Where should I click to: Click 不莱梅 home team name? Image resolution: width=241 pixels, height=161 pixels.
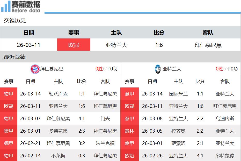coord(58,156)
